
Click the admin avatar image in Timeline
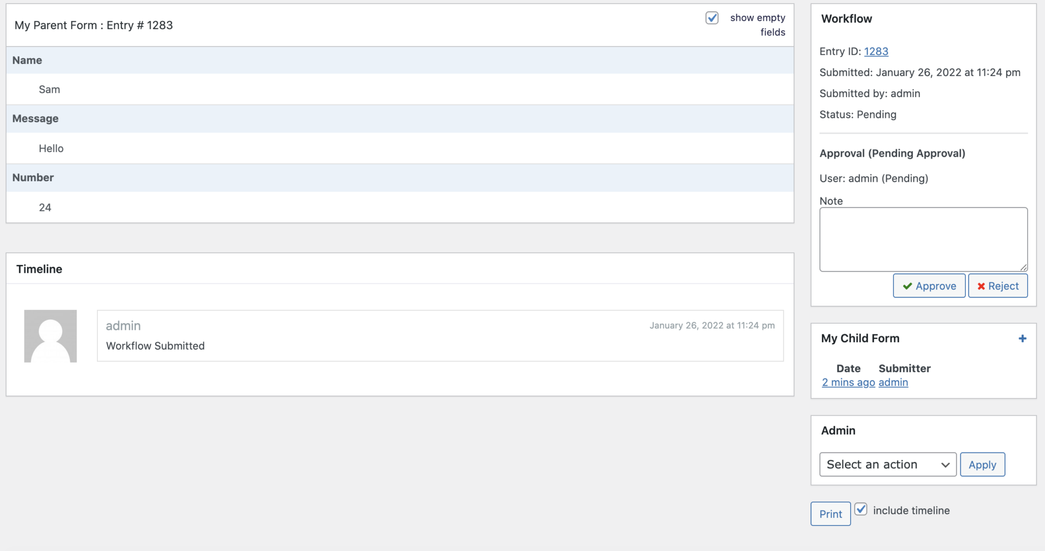[51, 336]
